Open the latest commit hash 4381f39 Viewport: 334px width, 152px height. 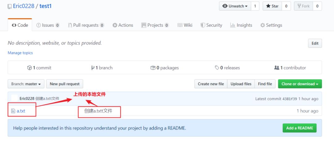tap(289, 99)
